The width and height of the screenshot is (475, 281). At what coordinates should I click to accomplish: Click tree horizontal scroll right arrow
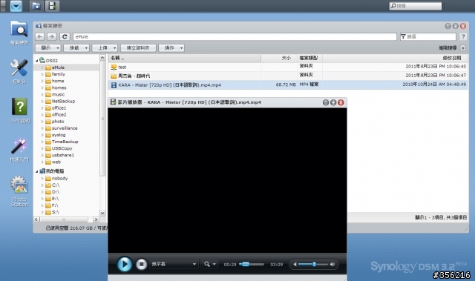(x=96, y=219)
